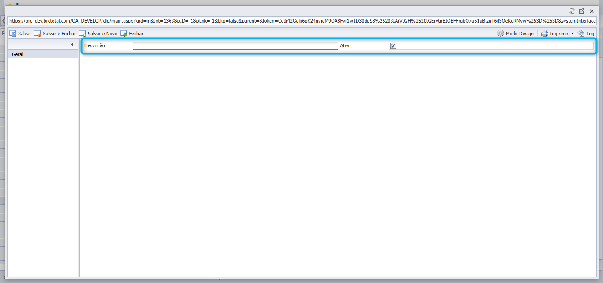
Task: Select the Geral tab
Action: click(x=43, y=54)
